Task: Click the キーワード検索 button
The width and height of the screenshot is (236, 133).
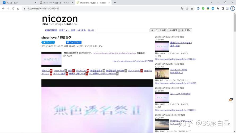Action: coord(158,30)
